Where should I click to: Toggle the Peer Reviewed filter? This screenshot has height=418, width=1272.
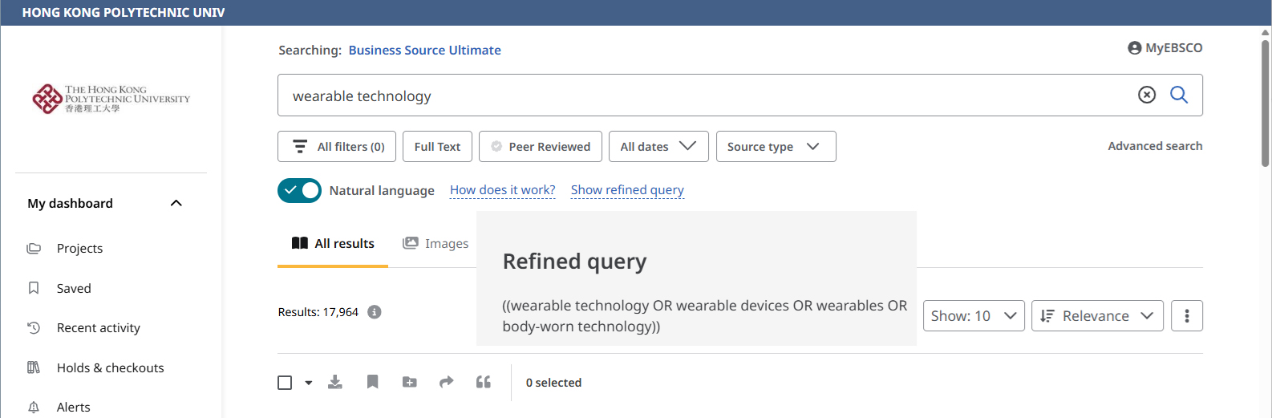[x=541, y=147]
